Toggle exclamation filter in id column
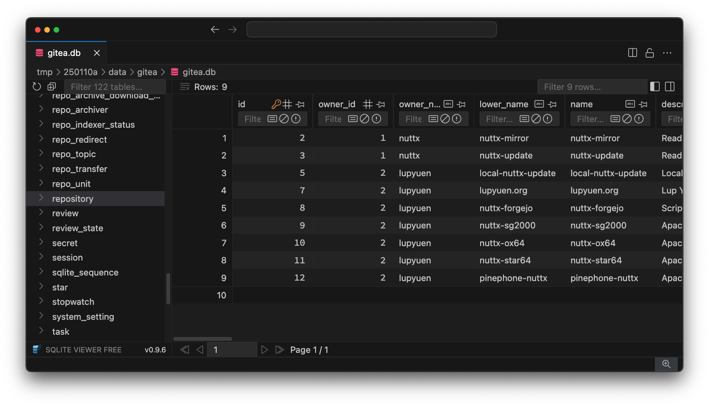 coord(296,119)
